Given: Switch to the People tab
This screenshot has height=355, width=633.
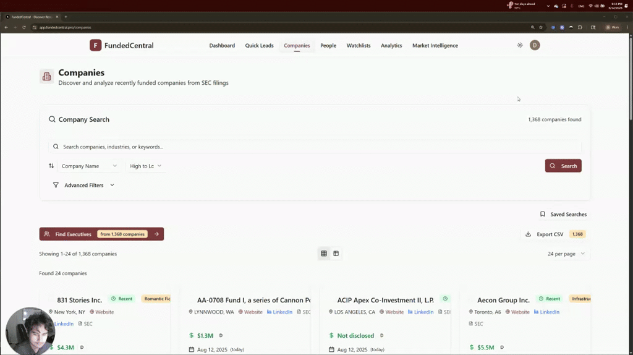Looking at the screenshot, I should pyautogui.click(x=328, y=46).
